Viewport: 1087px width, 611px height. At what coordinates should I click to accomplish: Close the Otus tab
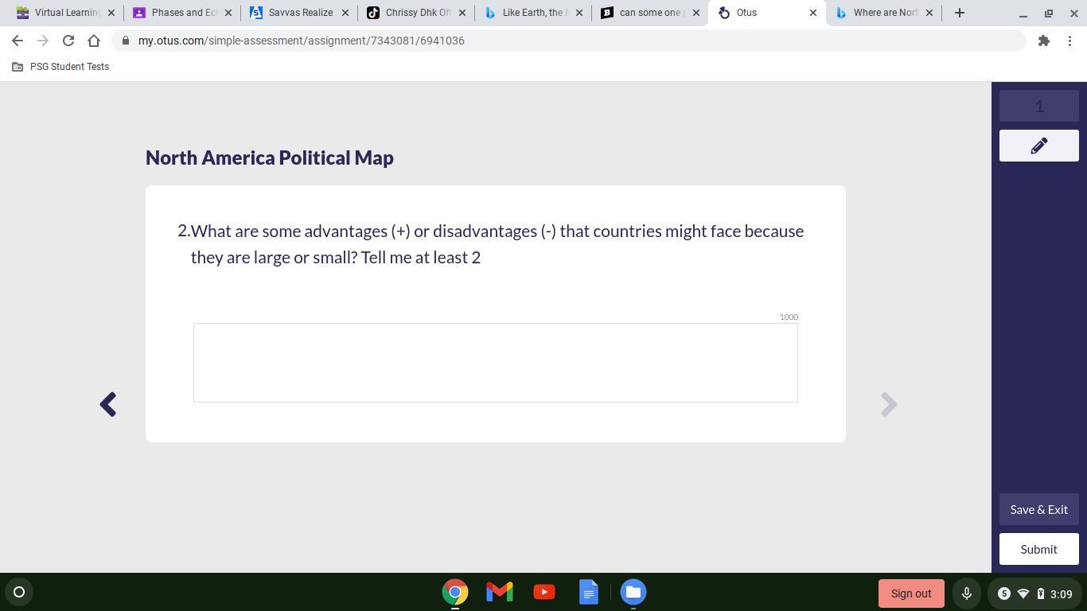click(813, 13)
